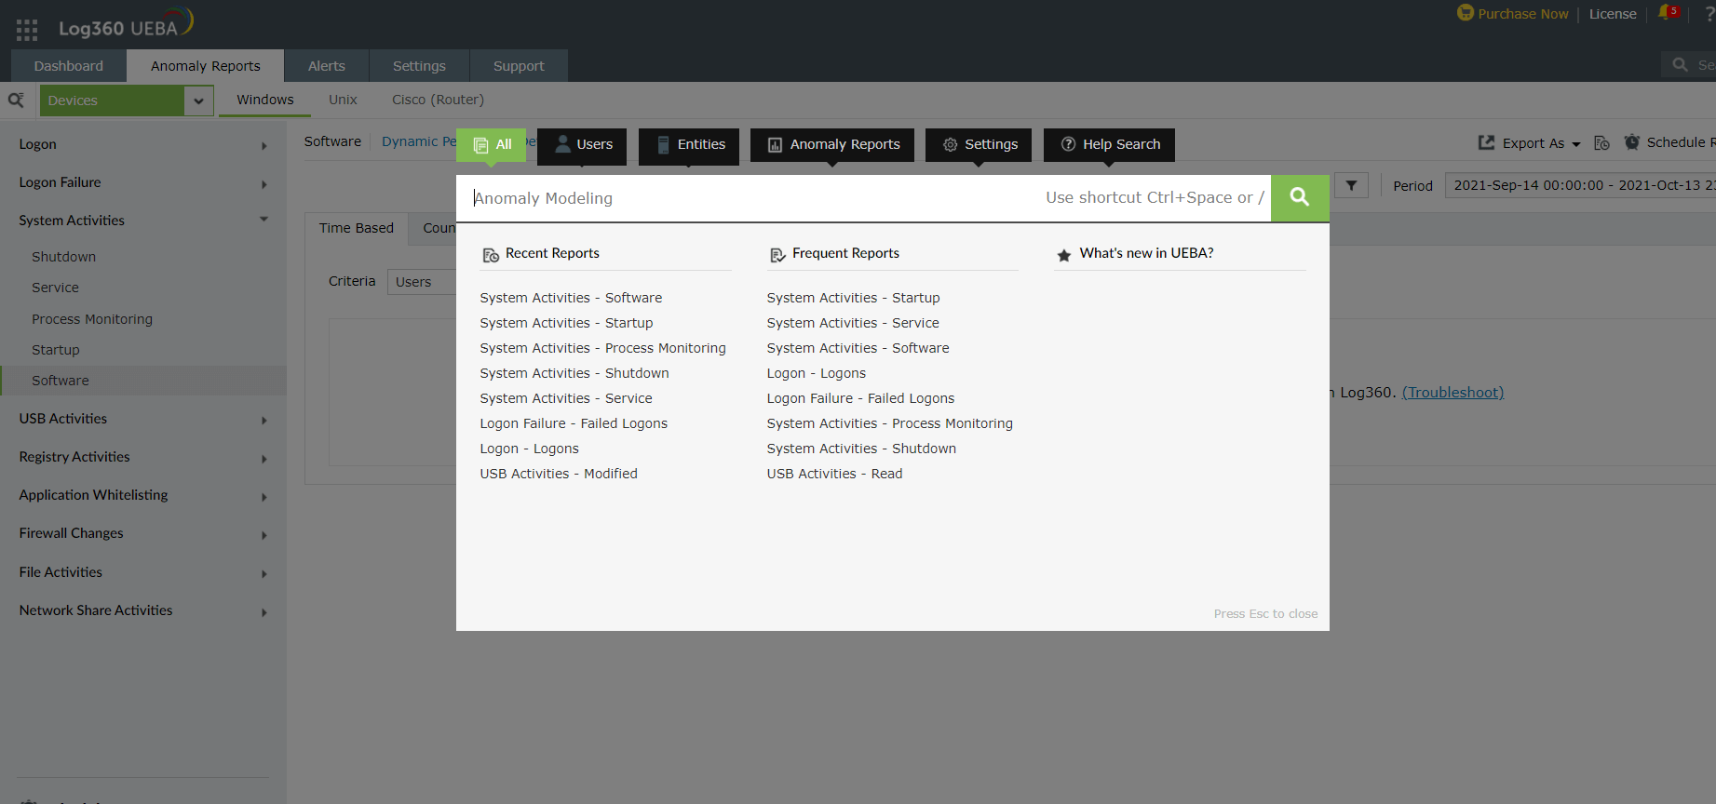Expand the Network Share Activities section
Screen dimensions: 1716x804
(x=264, y=612)
